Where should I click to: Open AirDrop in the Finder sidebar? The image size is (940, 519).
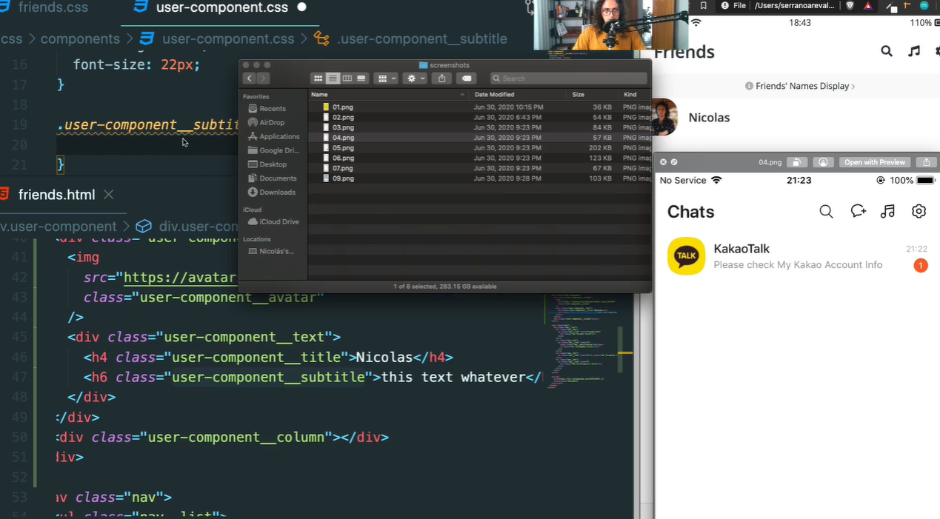[267, 123]
